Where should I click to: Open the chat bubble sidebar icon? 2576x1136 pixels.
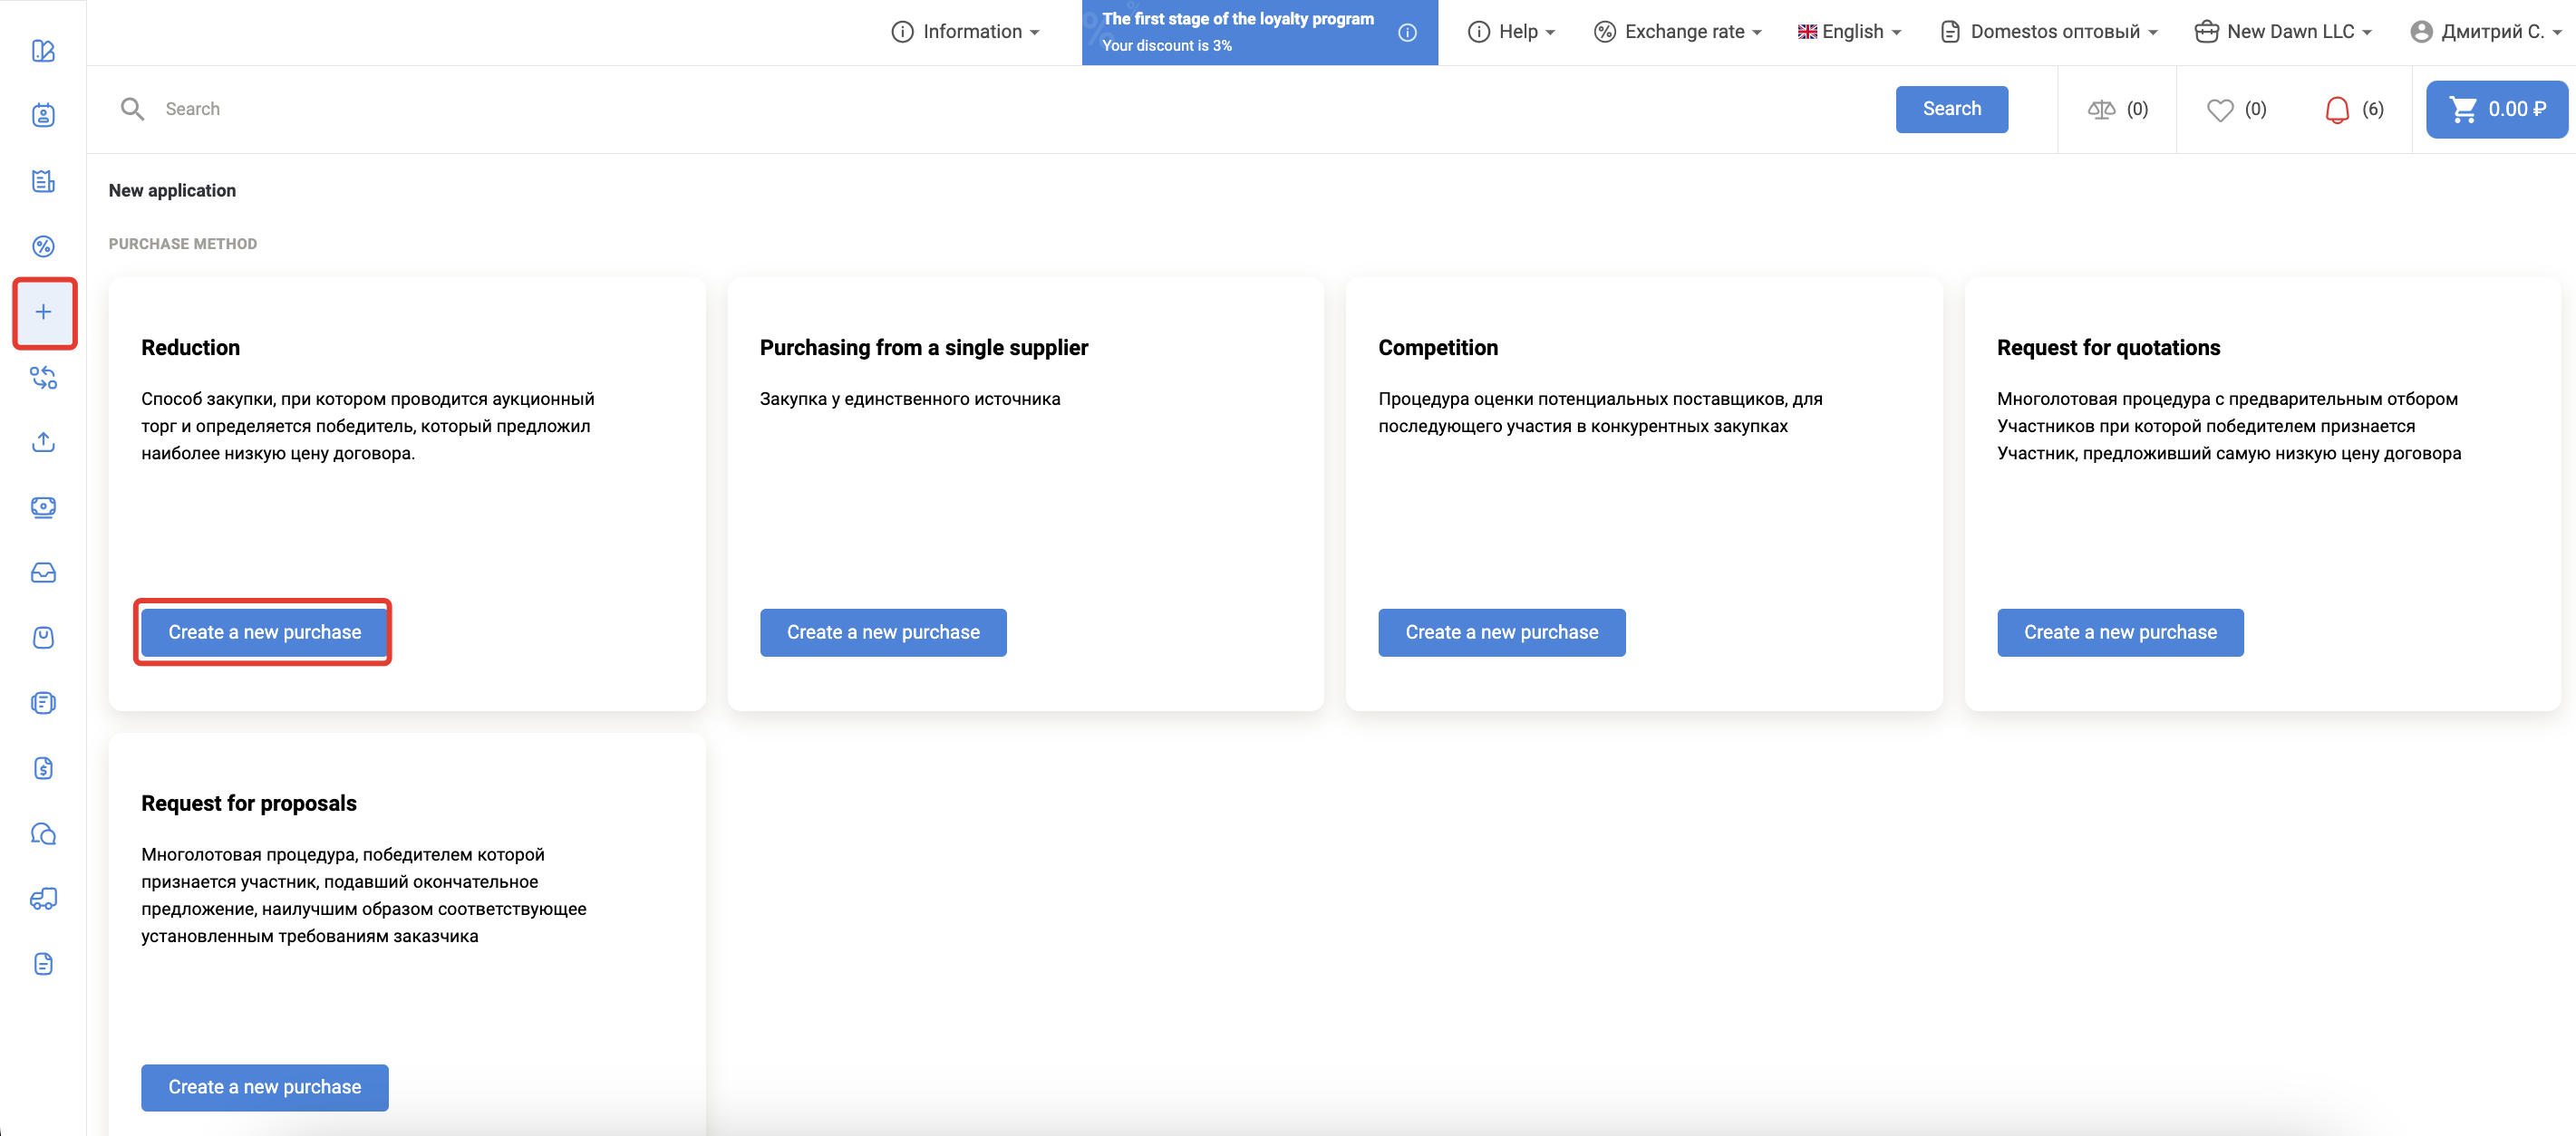[43, 833]
